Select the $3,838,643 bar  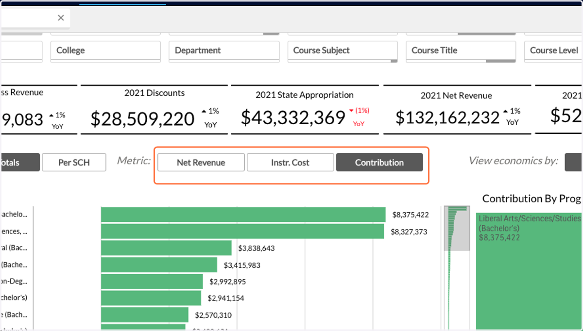coord(166,248)
